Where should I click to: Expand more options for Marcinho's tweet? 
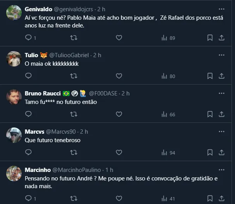pos(221,170)
